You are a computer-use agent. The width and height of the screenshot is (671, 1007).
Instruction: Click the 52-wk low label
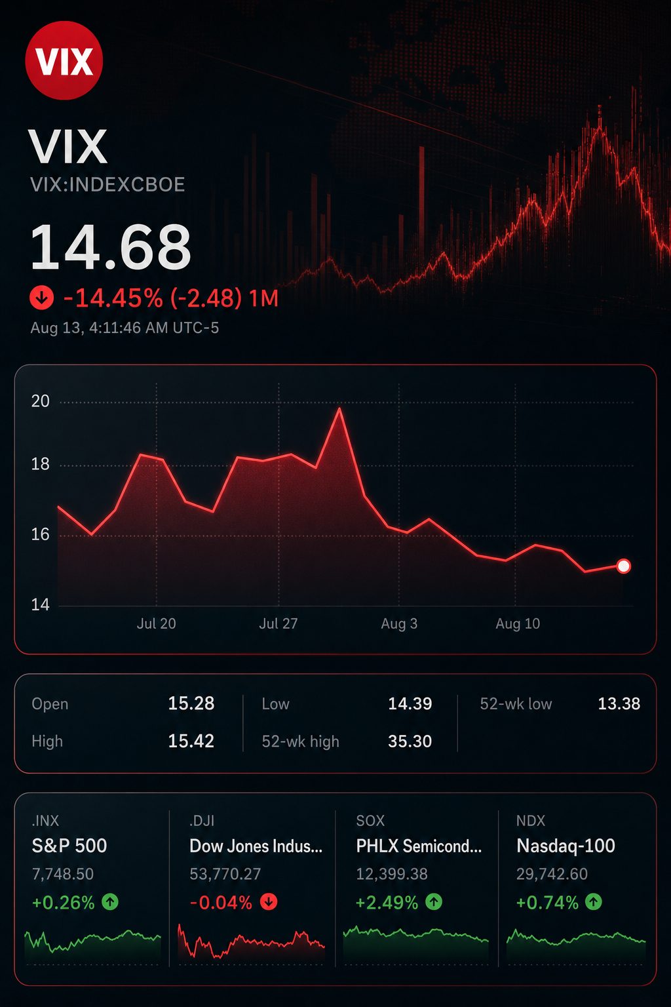pyautogui.click(x=516, y=704)
